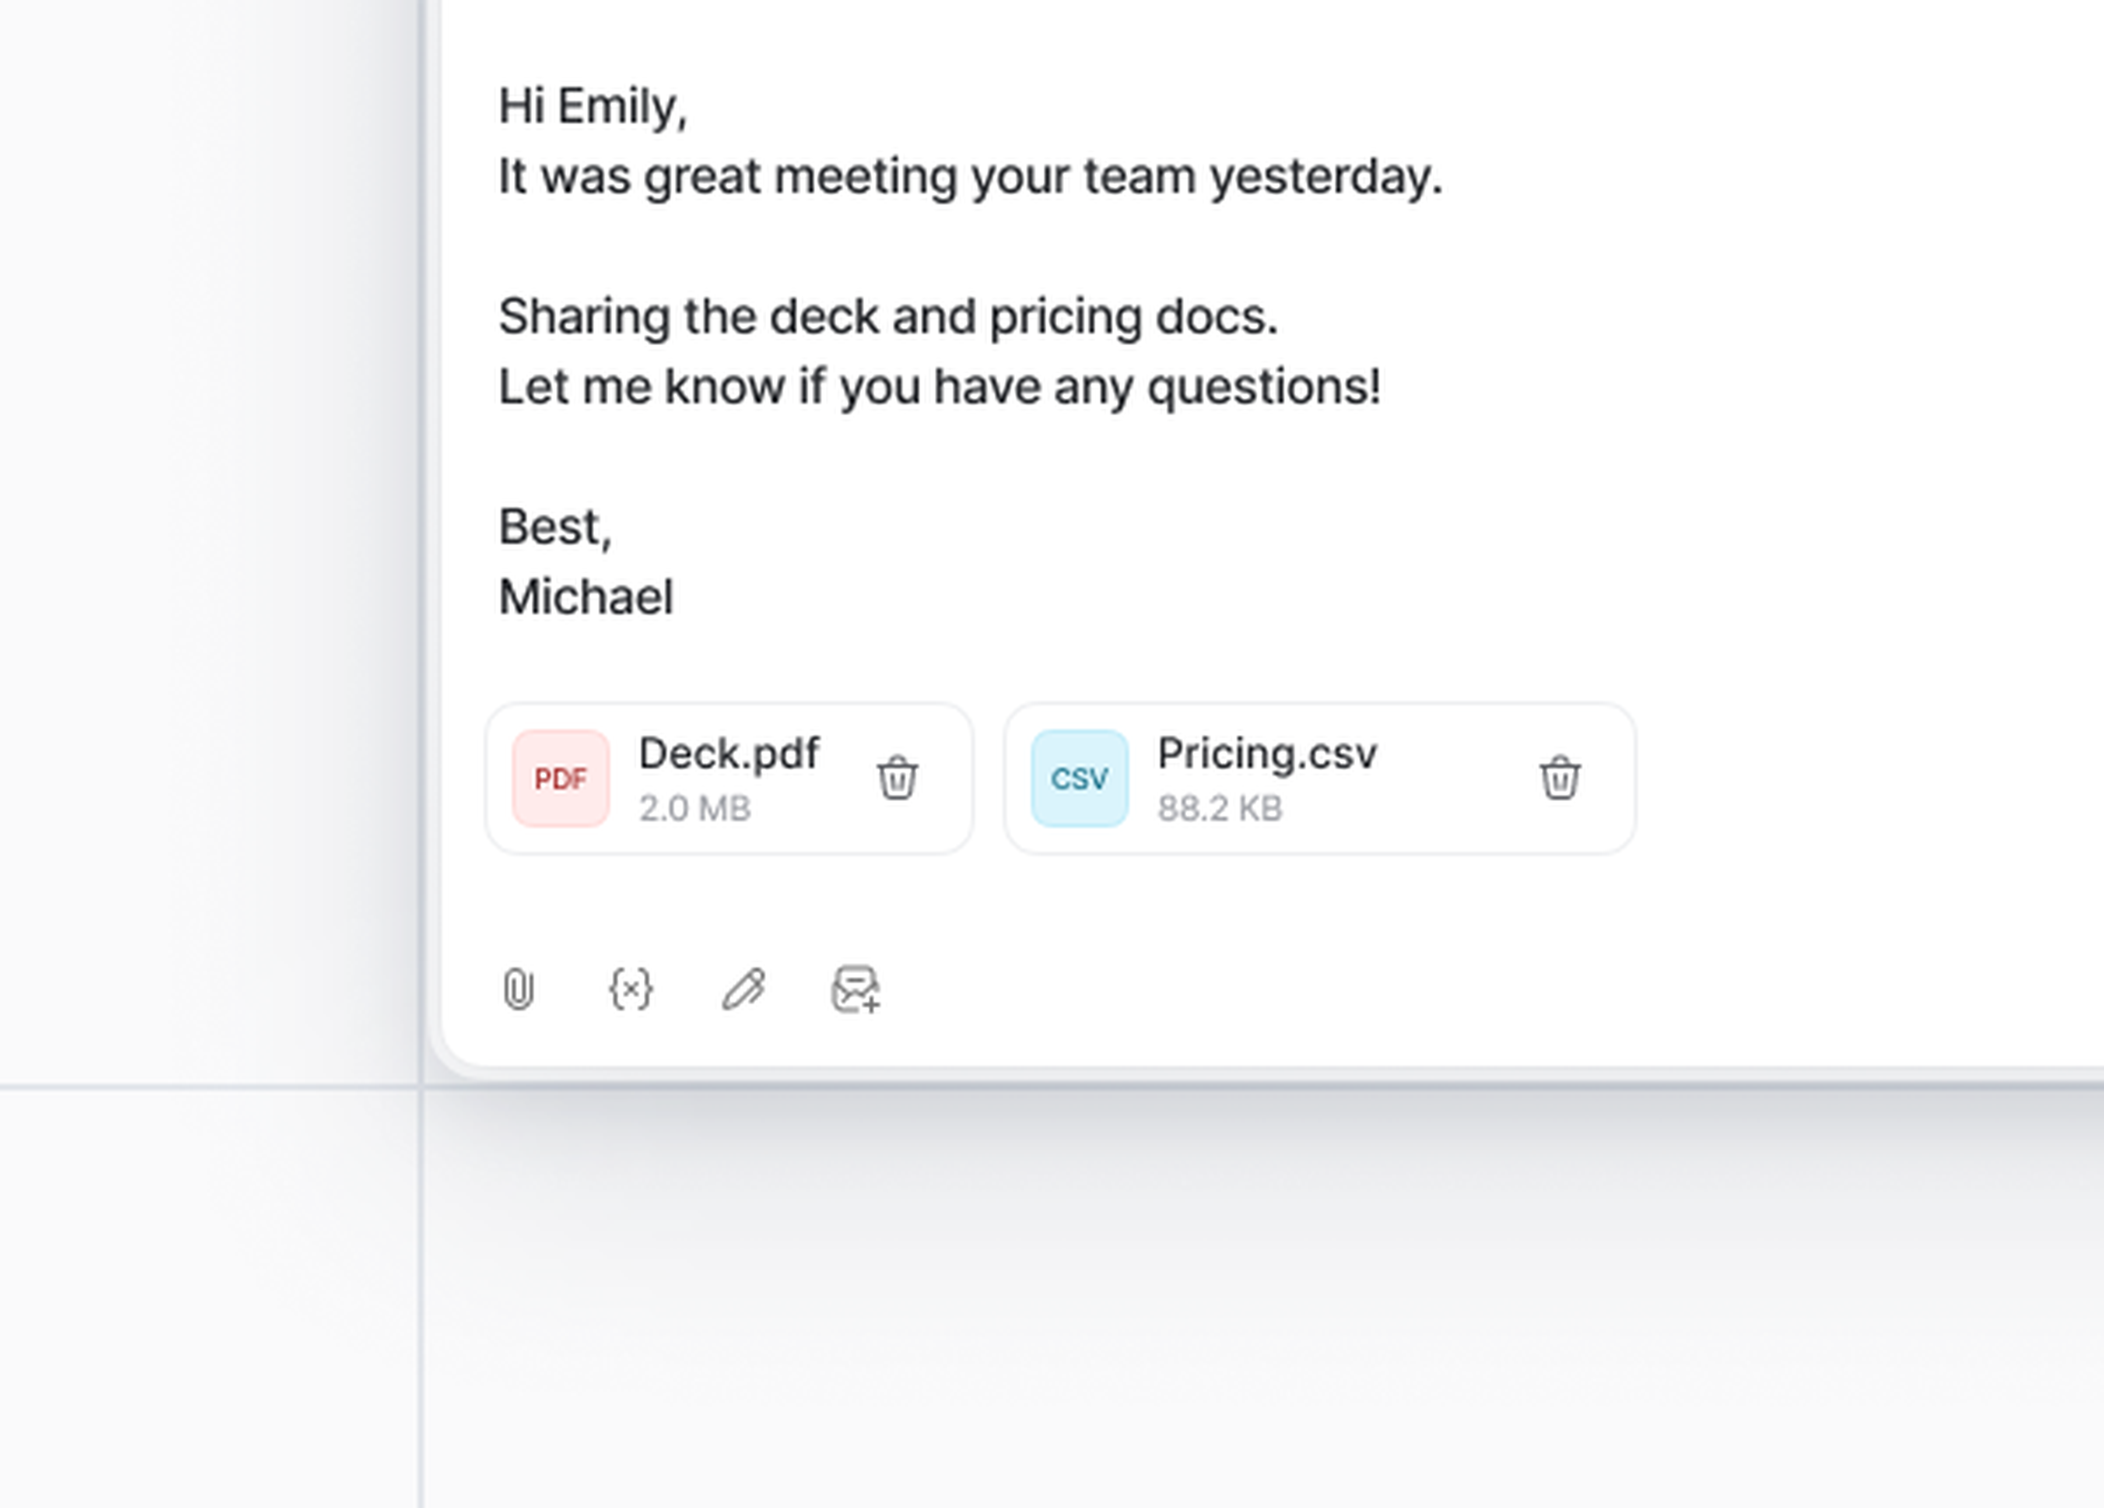Open the insert variable braces icon

tap(631, 989)
